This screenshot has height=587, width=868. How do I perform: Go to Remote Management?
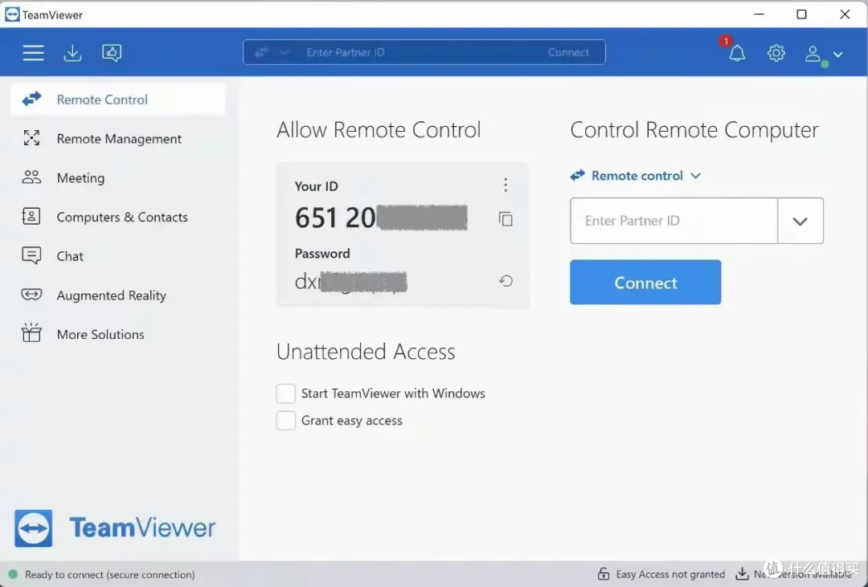(x=119, y=139)
